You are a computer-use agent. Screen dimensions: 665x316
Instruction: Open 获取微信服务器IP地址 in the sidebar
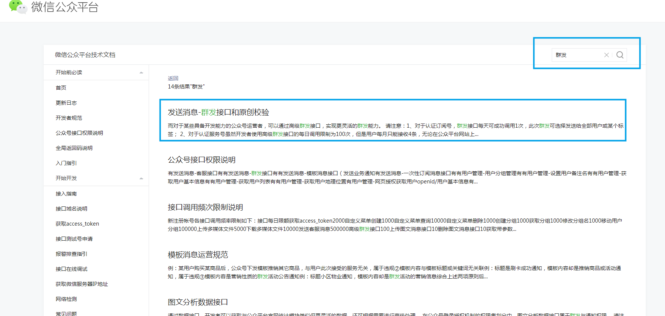click(82, 284)
